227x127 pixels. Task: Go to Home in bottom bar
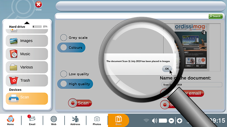(10, 120)
